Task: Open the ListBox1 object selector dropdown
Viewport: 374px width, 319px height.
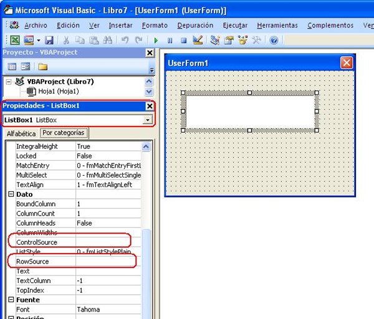Action: pos(148,120)
